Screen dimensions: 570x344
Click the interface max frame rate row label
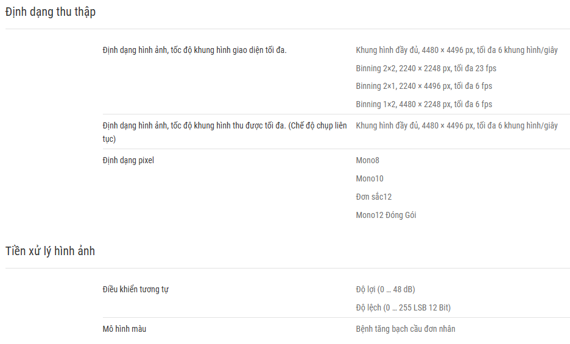tap(194, 50)
